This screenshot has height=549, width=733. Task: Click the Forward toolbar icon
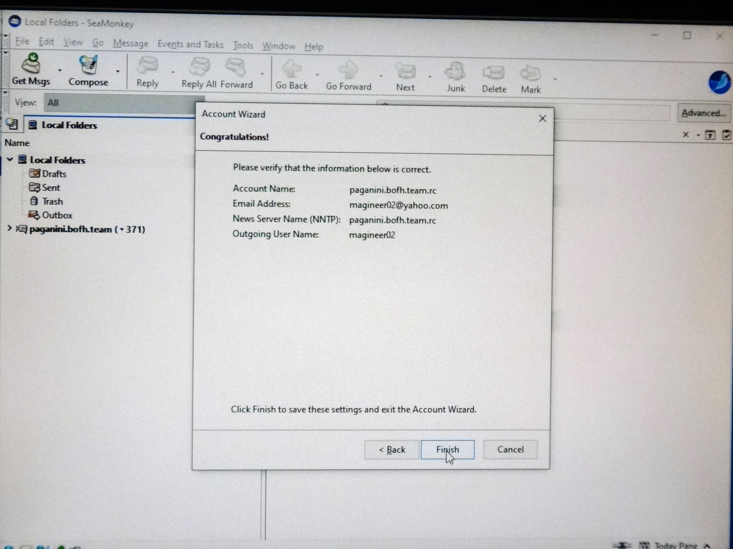(236, 67)
